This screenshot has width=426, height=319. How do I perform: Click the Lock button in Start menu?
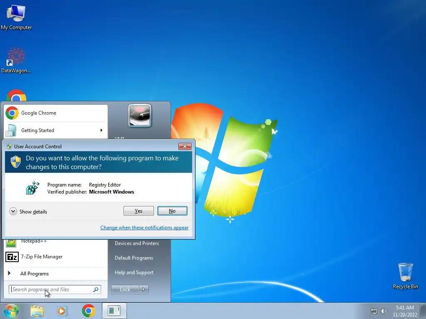[125, 290]
